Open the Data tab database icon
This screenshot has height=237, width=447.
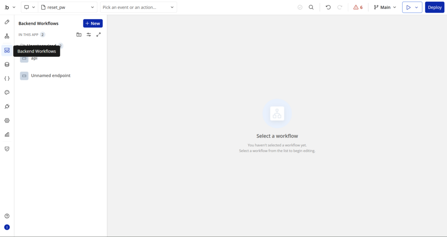pyautogui.click(x=7, y=65)
